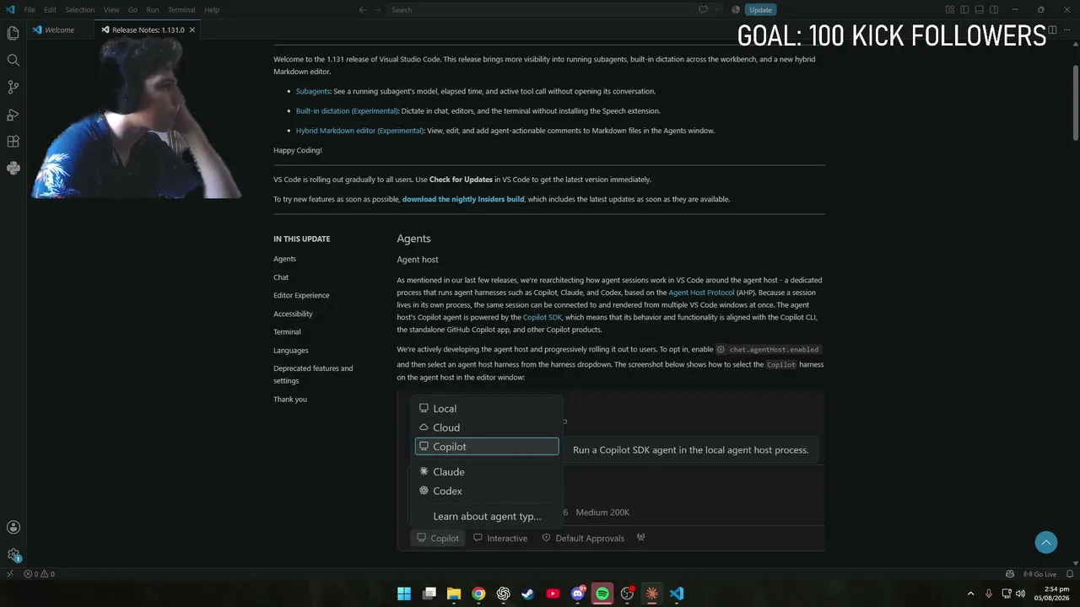Open the chat icon in the title bar
1080x607 pixels.
(703, 10)
